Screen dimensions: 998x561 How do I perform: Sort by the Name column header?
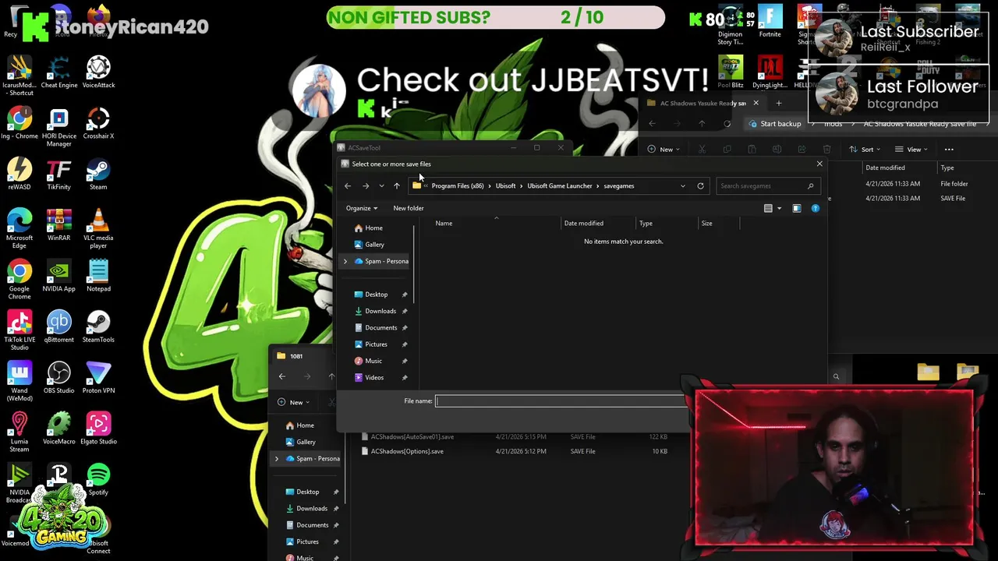(x=444, y=224)
